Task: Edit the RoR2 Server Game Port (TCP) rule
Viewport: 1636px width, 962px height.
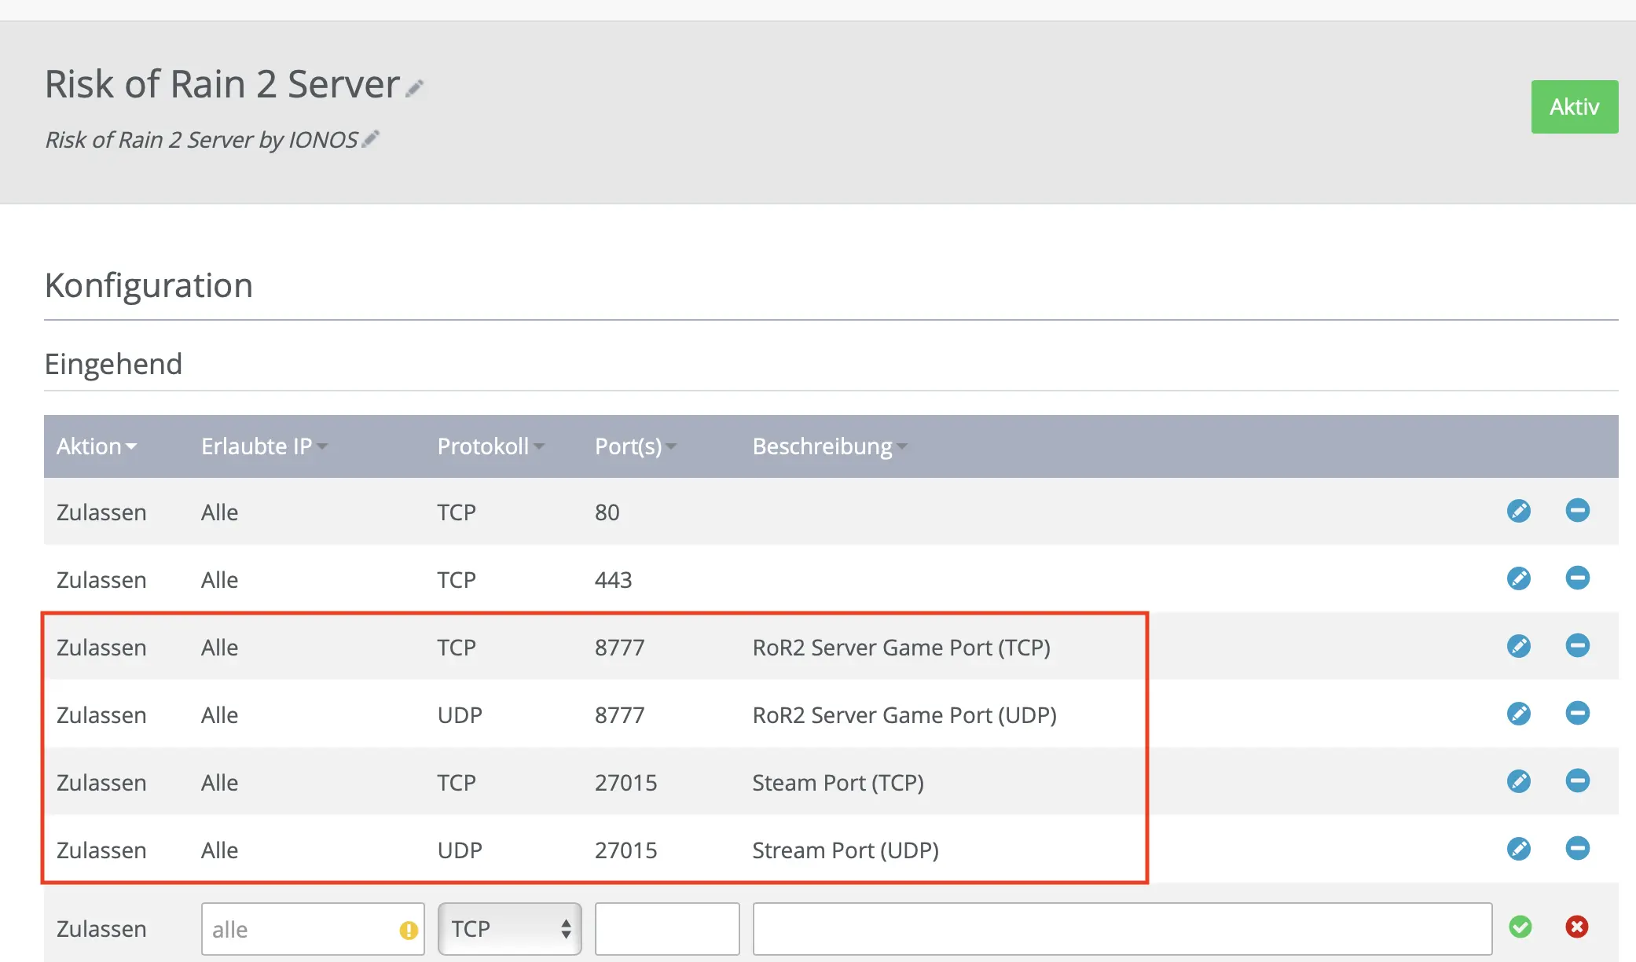Action: [1519, 646]
